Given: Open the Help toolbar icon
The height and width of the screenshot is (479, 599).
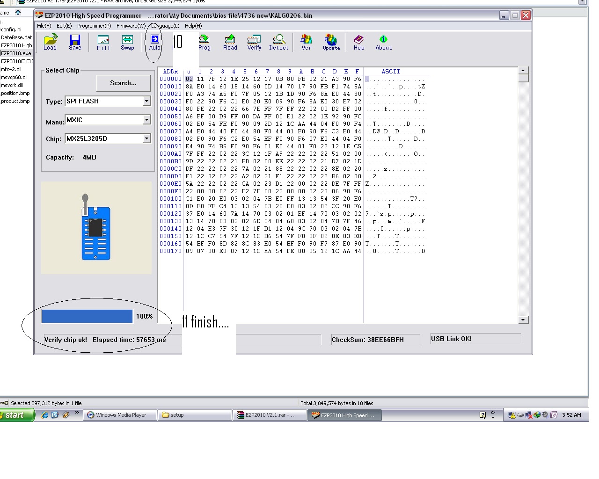Looking at the screenshot, I should 359,42.
